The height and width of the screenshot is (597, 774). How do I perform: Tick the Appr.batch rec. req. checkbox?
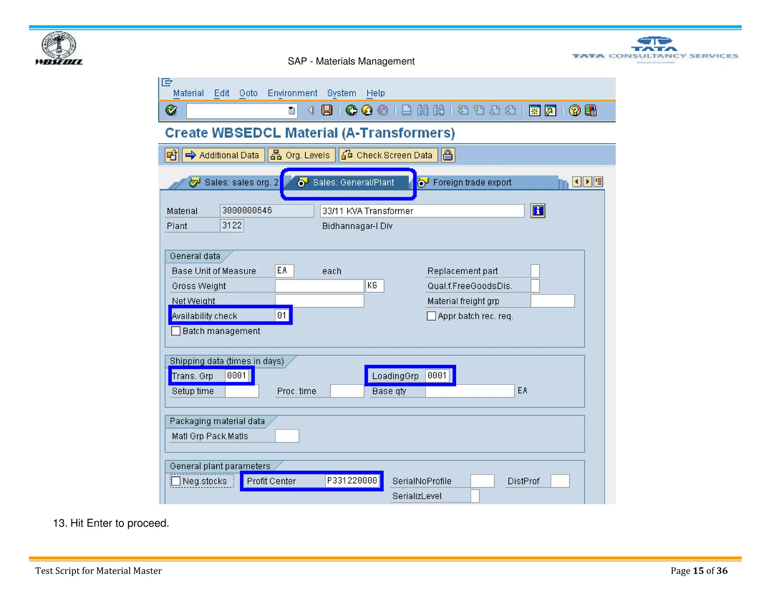tap(431, 316)
